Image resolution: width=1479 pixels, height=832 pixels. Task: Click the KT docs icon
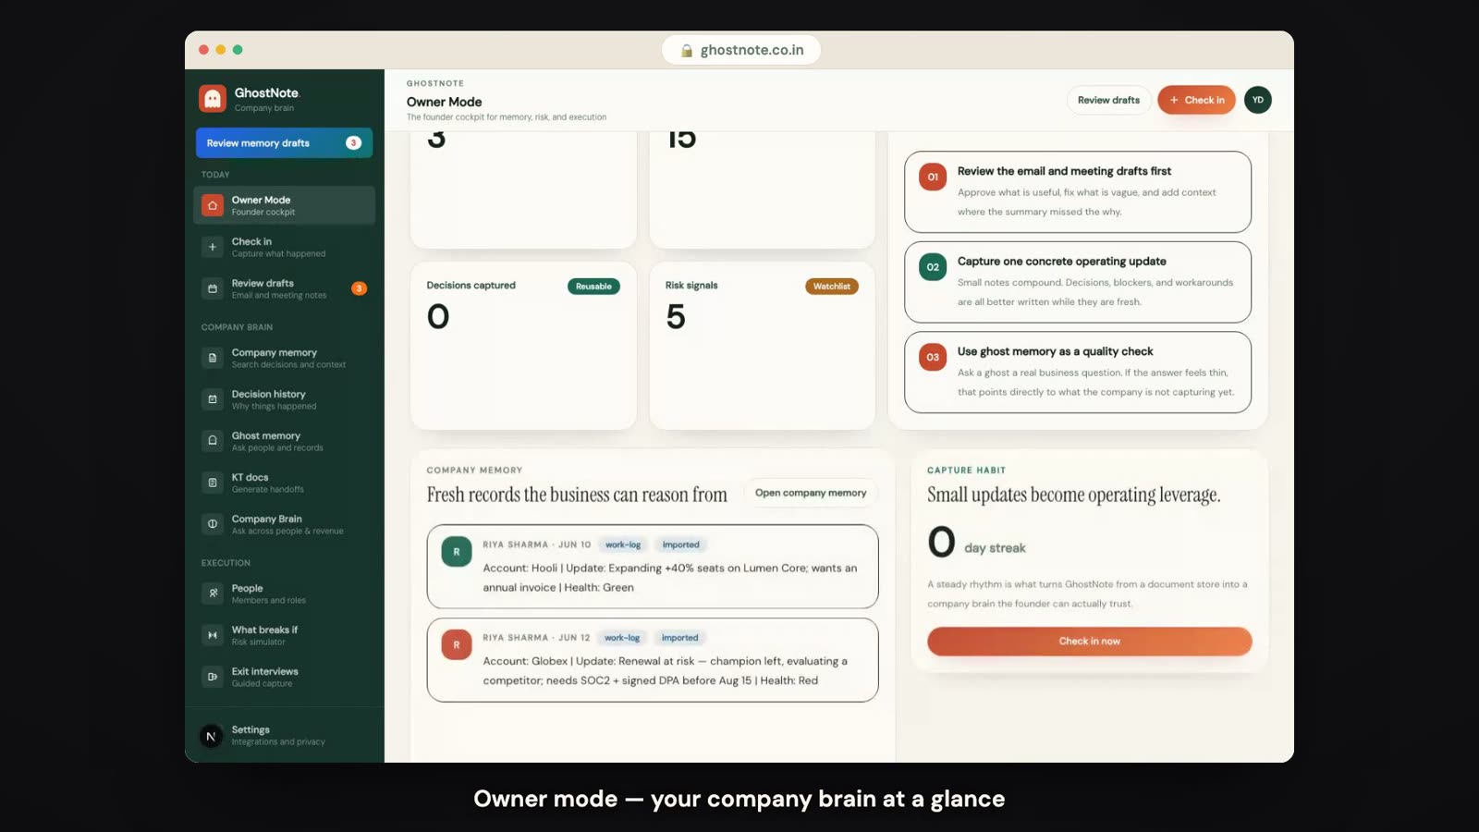tap(213, 483)
